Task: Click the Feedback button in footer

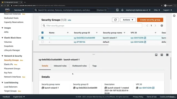Action: tap(6, 97)
